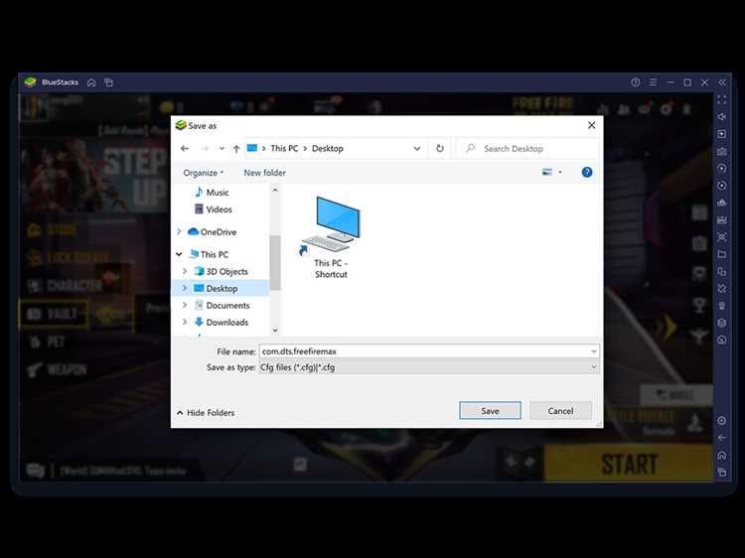
Task: Go to the BlueStacks home icon in the title bar
Action: [91, 82]
